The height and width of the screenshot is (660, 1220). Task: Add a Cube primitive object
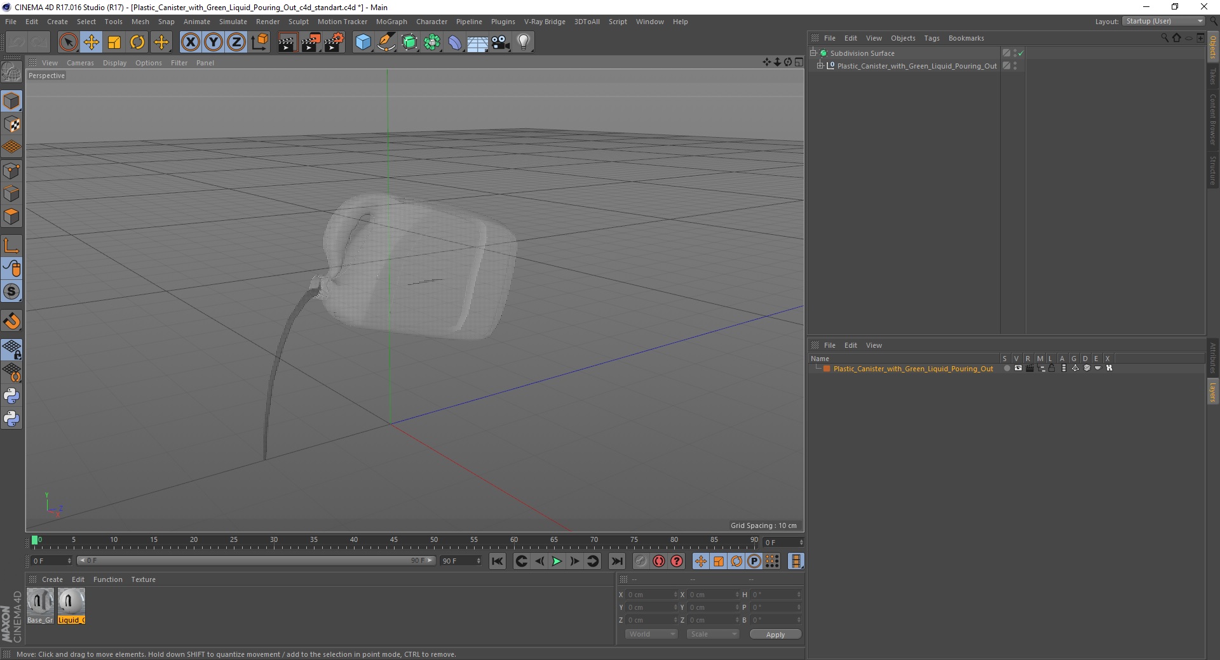click(x=363, y=43)
